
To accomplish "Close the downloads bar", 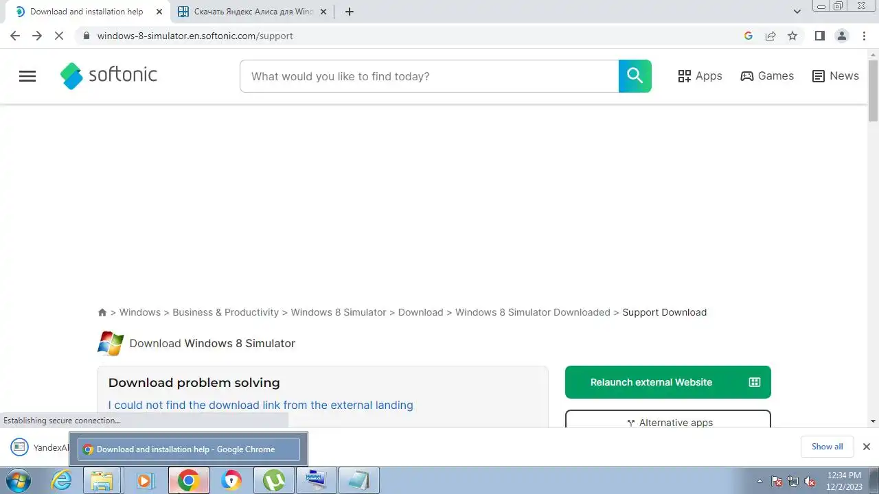I will 866,447.
